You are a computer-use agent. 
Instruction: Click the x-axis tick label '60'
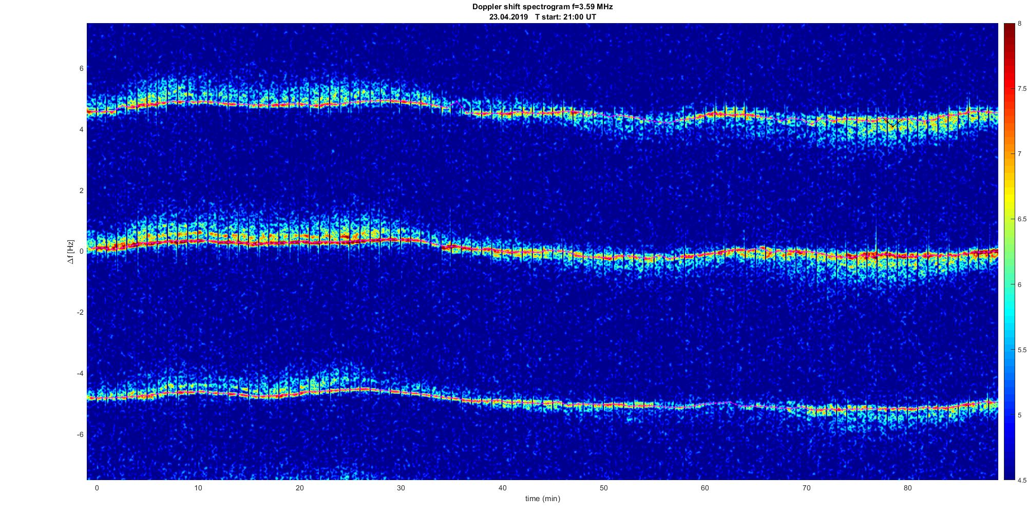(x=705, y=488)
